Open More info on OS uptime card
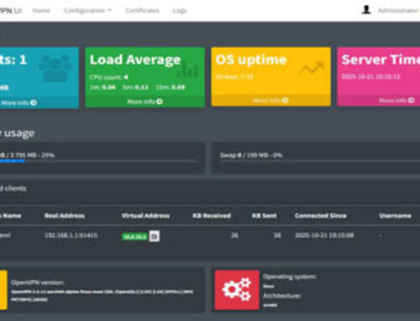Screen dimensions: 420x321 tap(270, 101)
